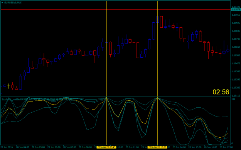Select the red horizontal price line

(x=116, y=10)
